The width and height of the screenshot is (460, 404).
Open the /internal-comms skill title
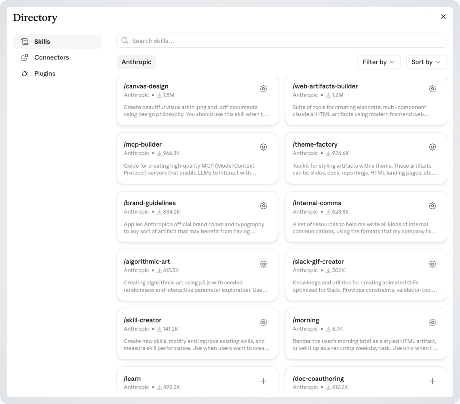[x=317, y=203]
